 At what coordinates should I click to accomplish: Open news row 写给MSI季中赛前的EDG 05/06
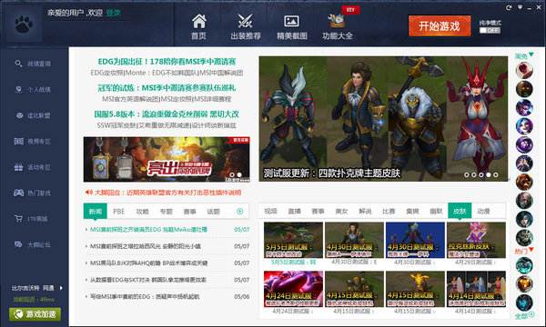(167, 296)
